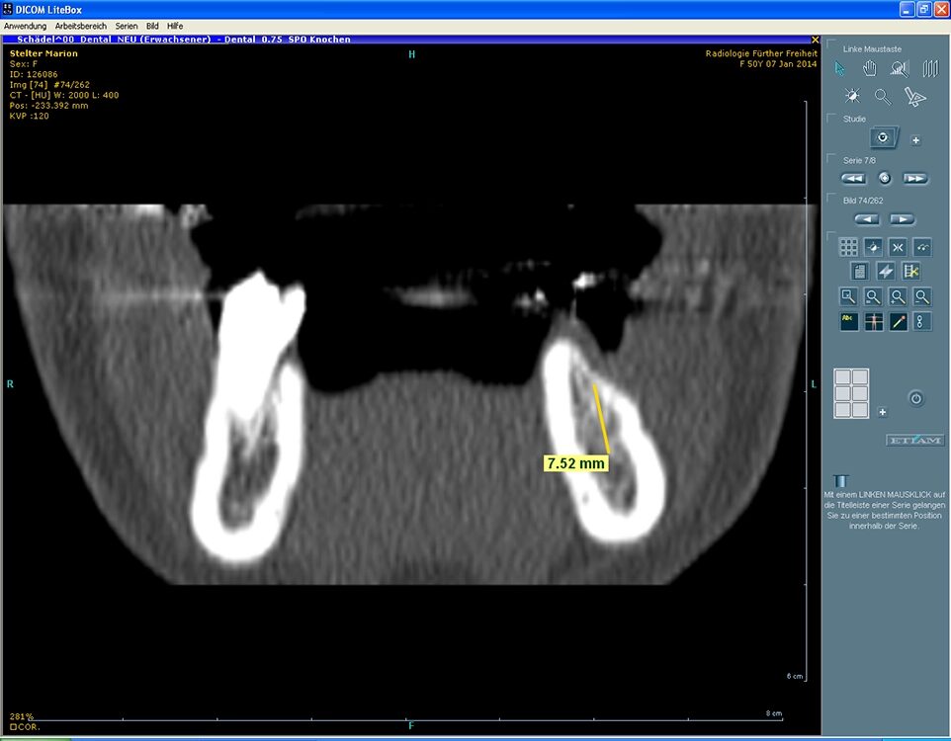Viewport: 951px width, 741px height.
Task: Select the magnifying glass zoom tool
Action: 883,96
